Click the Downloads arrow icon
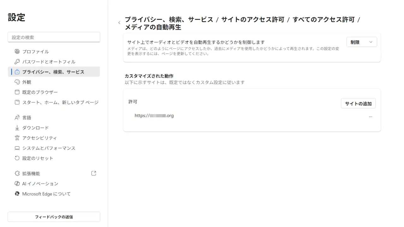 (17, 128)
